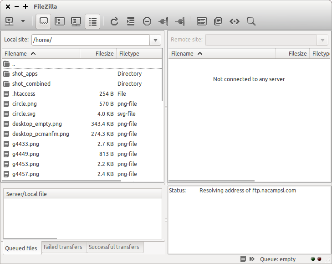Image resolution: width=332 pixels, height=264 pixels.
Task: Reconnect to the last used server
Action: [180, 21]
